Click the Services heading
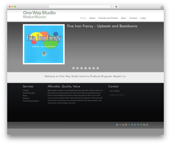Image resolution: width=171 pixels, height=145 pixels. coord(28,86)
